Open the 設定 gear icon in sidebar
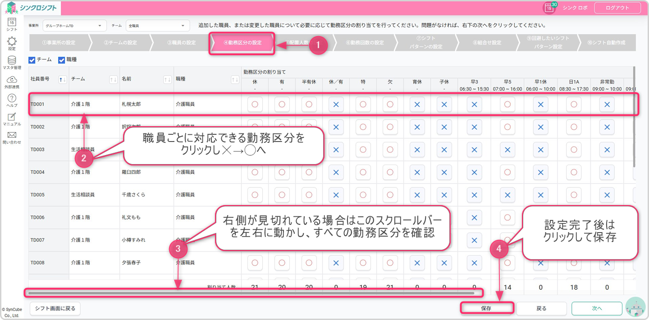649x320 pixels. point(12,42)
